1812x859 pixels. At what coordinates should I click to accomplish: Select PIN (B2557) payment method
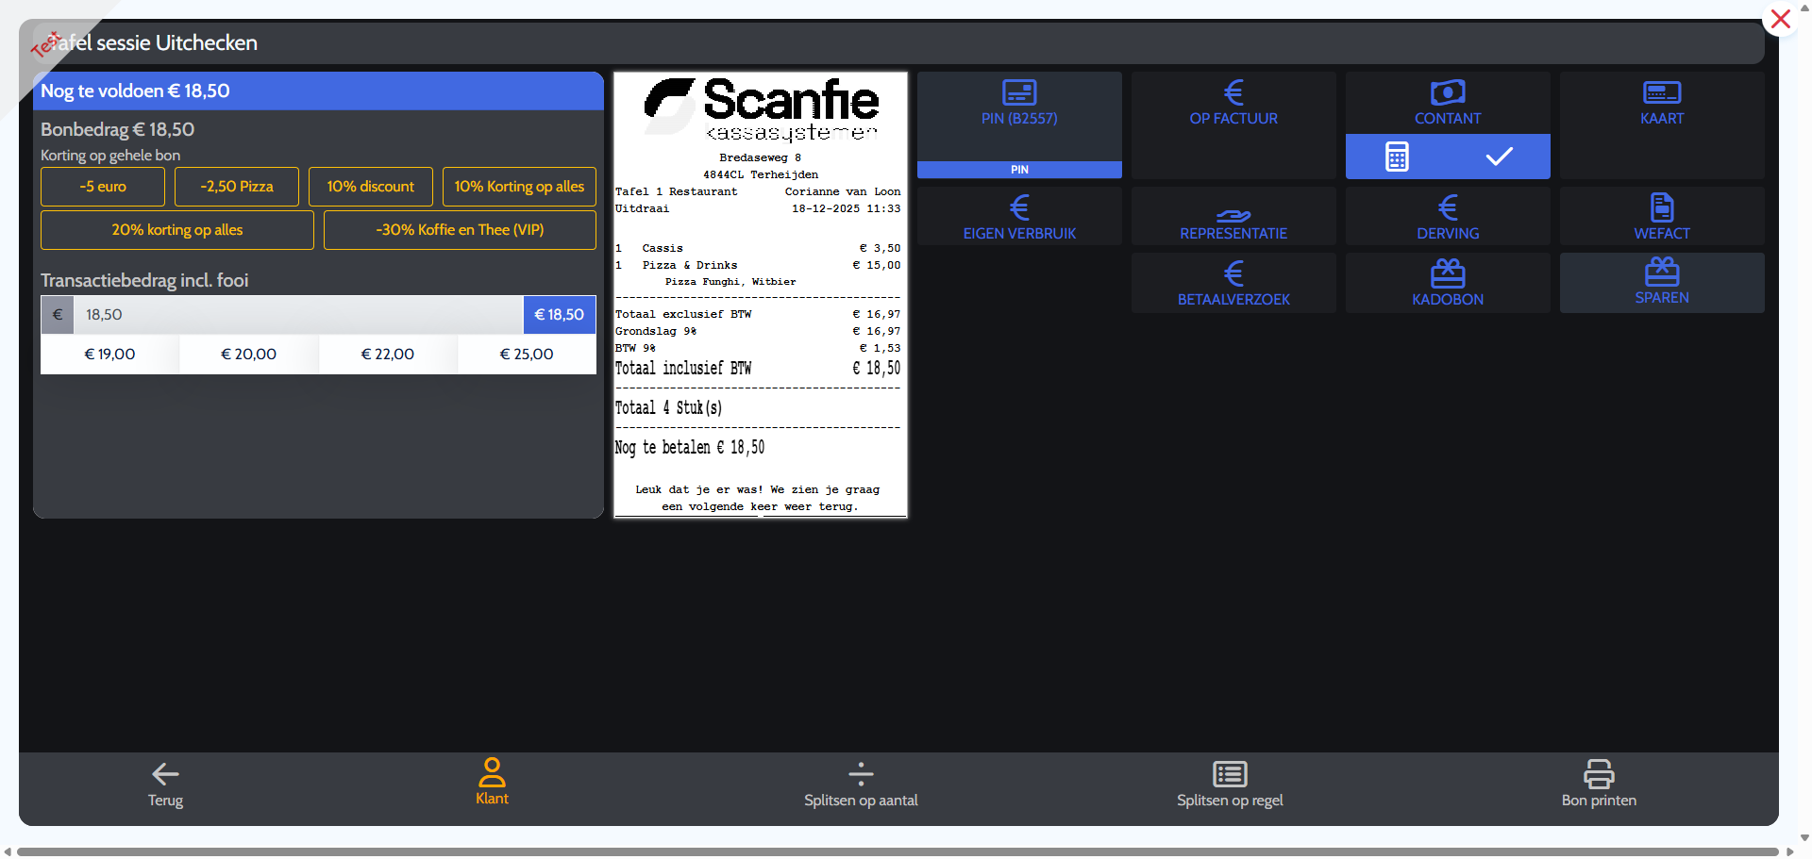click(x=1019, y=106)
